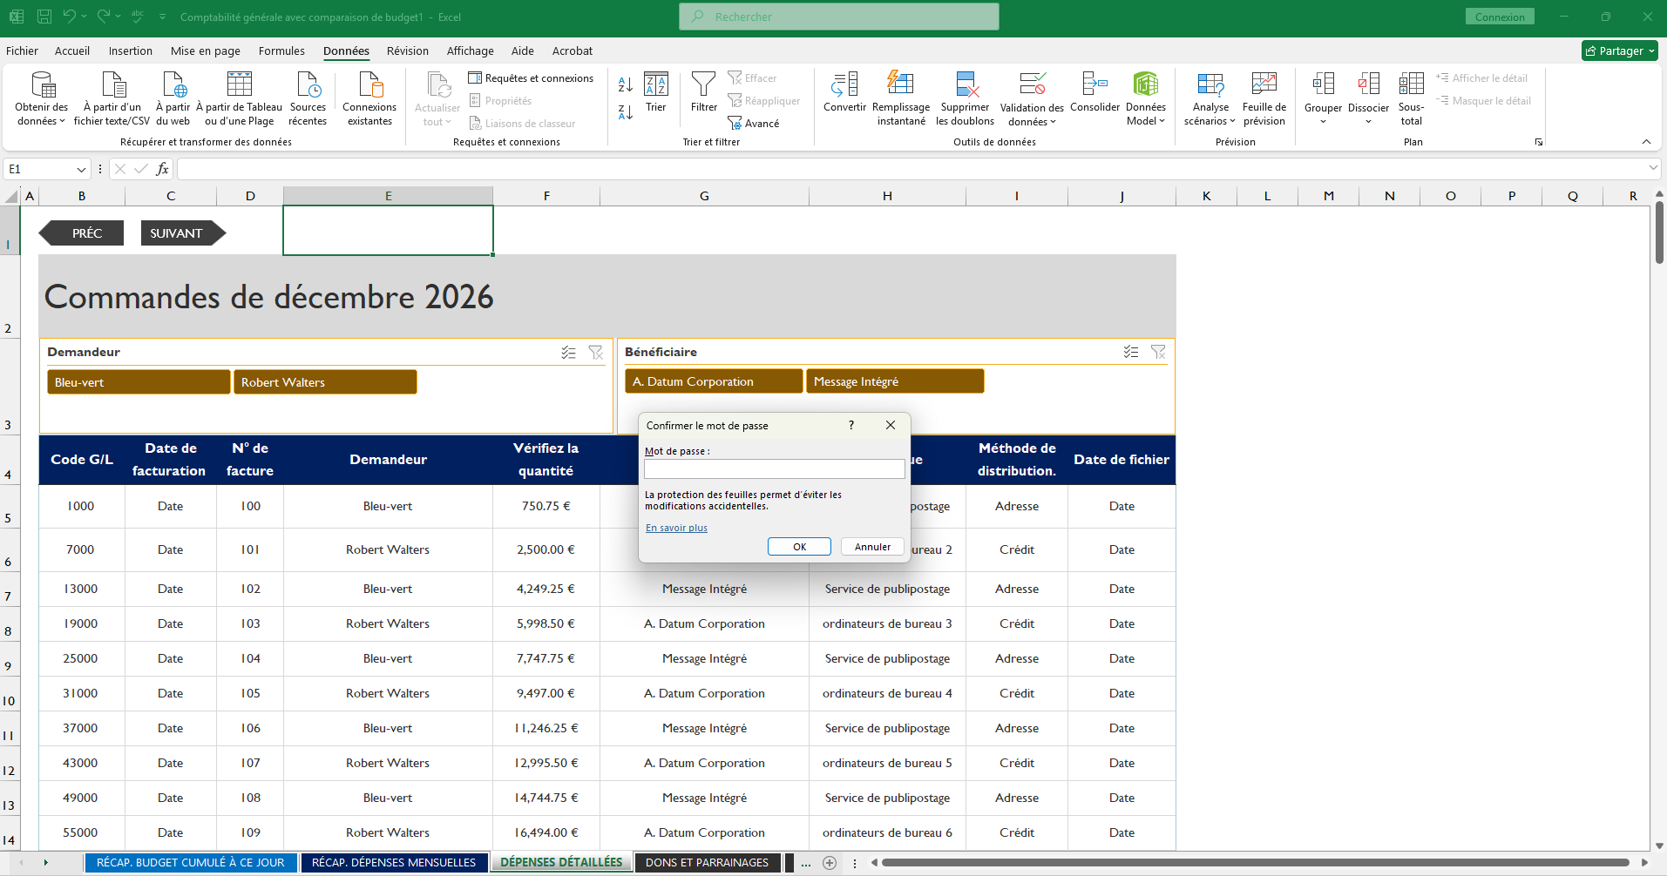Open the Consolider tool
1667x876 pixels.
point(1094,98)
